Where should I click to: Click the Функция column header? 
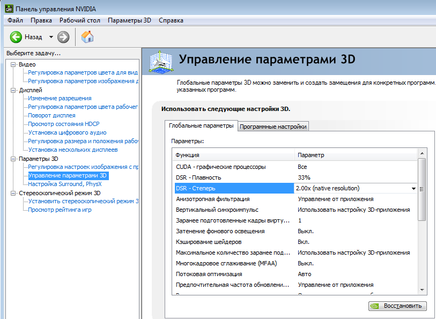(x=234, y=155)
